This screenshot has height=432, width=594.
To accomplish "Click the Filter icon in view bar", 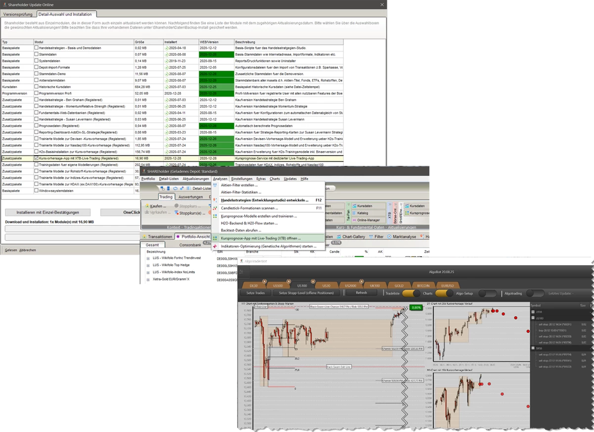I will [x=370, y=237].
